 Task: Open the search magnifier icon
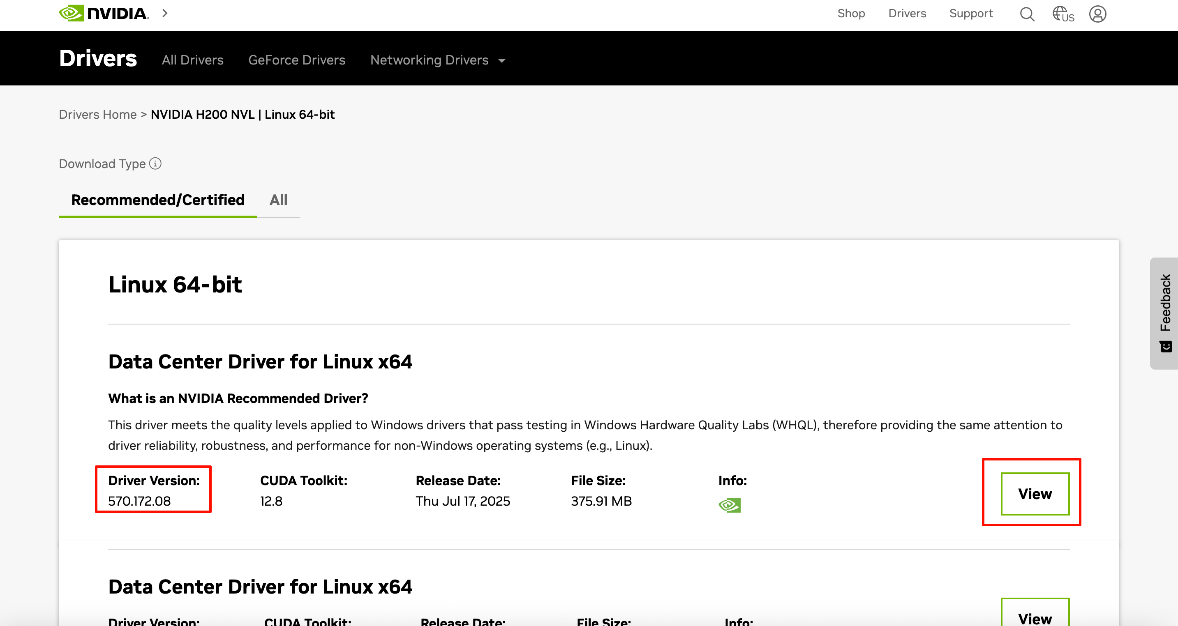tap(1027, 14)
